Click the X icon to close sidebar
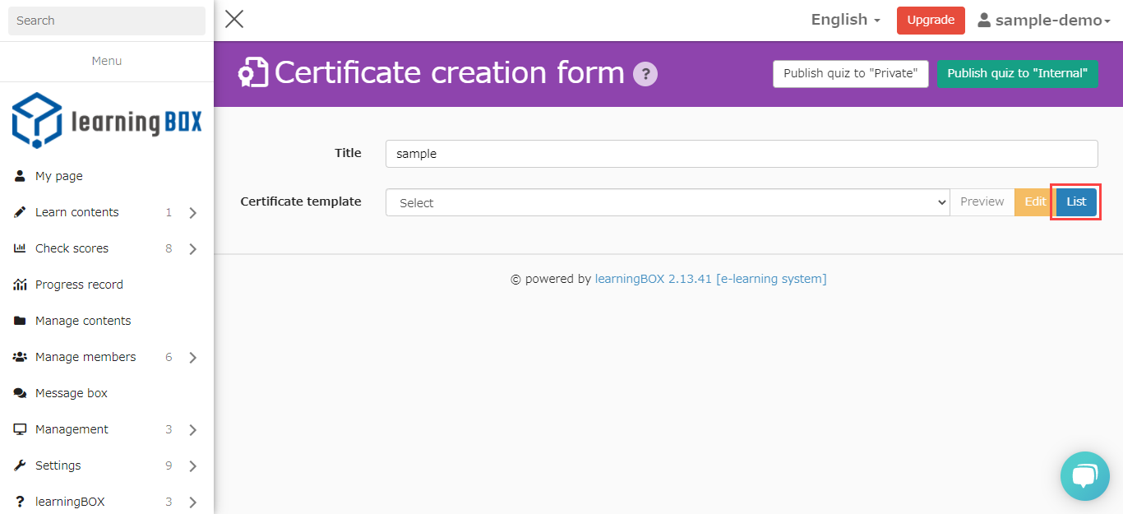 point(234,20)
